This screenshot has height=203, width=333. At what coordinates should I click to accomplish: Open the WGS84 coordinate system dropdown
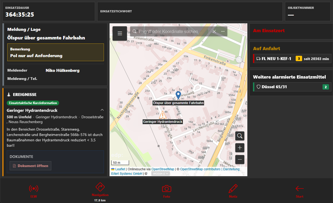point(161,174)
